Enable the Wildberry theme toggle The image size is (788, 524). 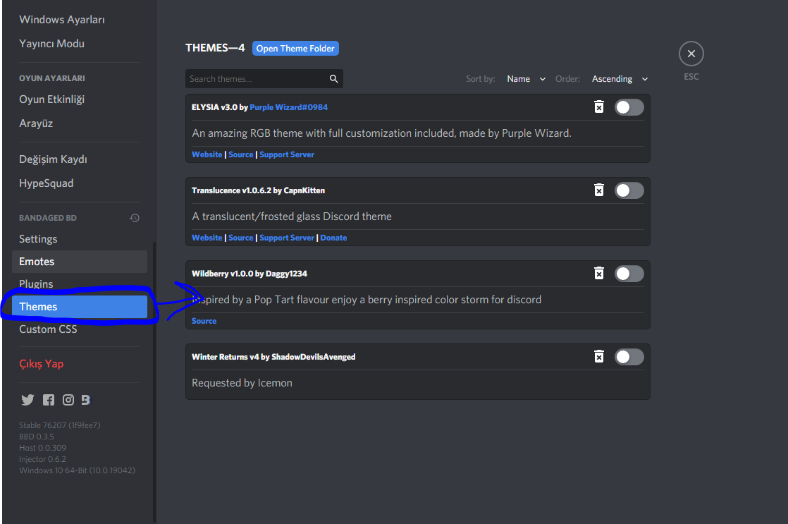pyautogui.click(x=629, y=274)
